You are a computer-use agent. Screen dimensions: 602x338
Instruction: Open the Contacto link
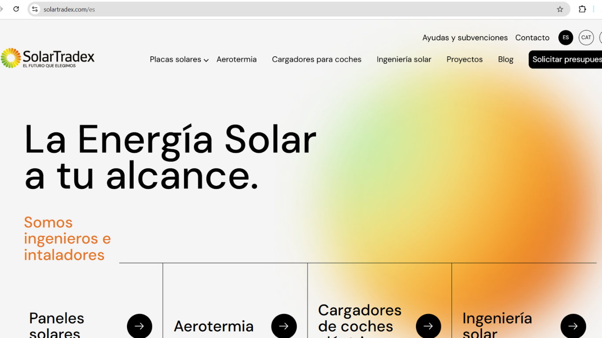point(532,38)
